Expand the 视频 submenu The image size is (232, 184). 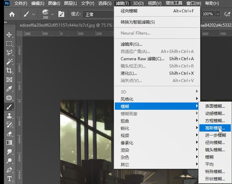point(157,135)
